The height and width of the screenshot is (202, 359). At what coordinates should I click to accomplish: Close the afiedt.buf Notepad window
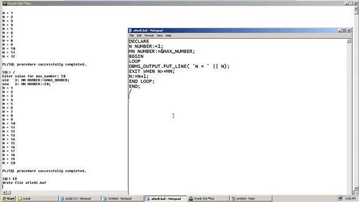349,30
